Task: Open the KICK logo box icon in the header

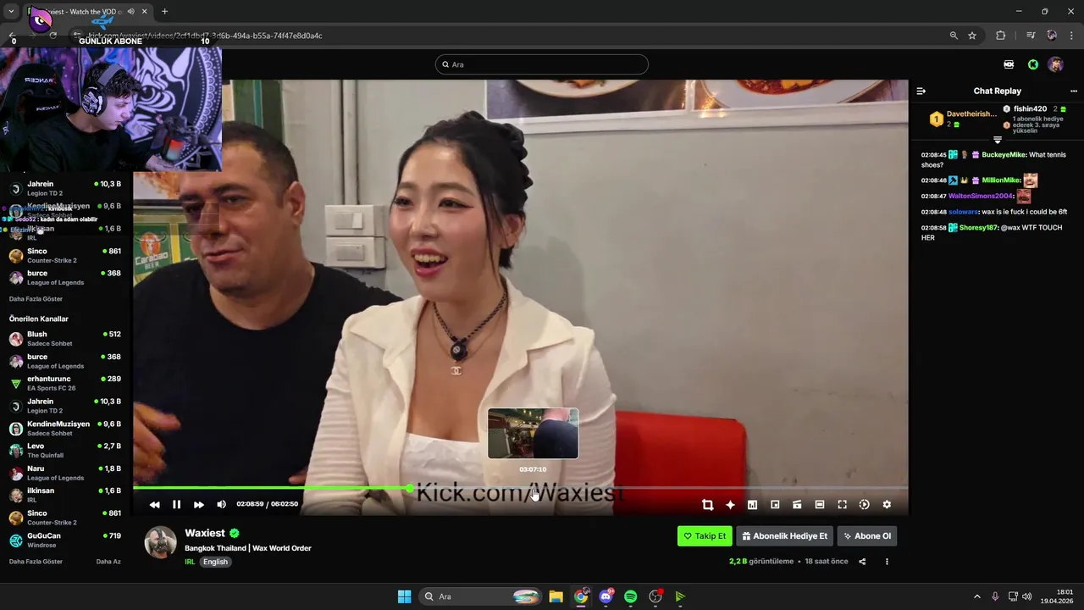Action: [1009, 64]
